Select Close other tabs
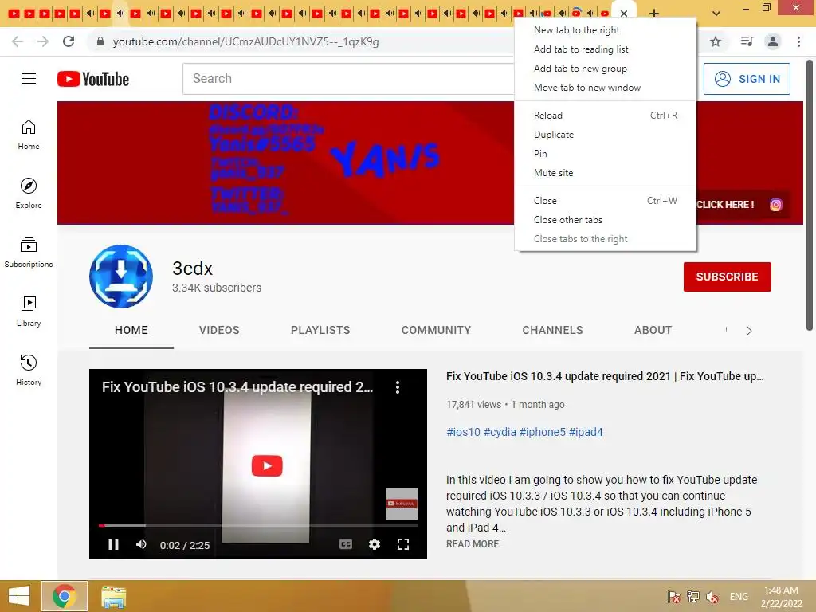816x612 pixels. [606, 220]
